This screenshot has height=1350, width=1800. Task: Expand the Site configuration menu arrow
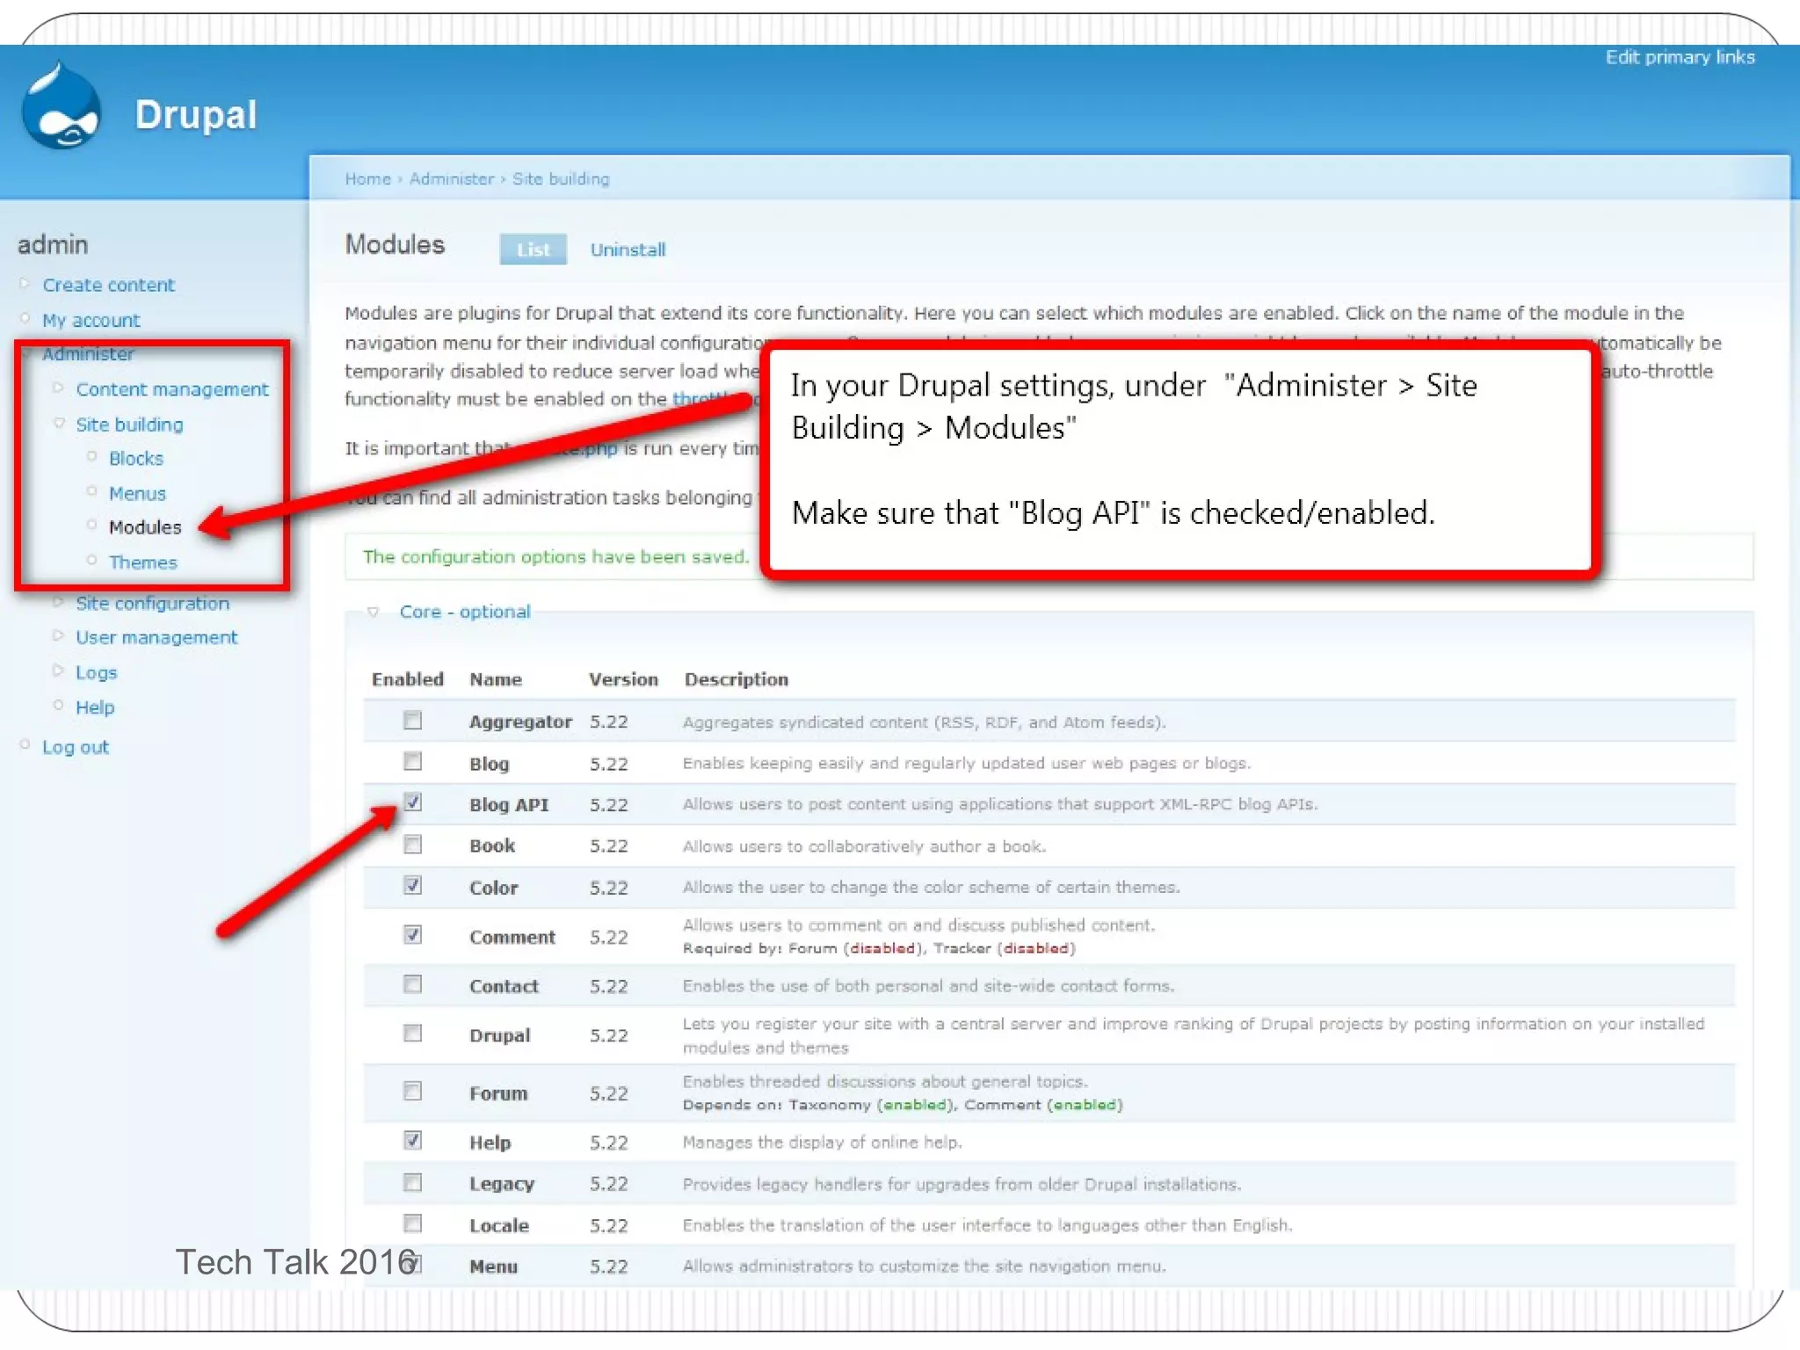(58, 602)
